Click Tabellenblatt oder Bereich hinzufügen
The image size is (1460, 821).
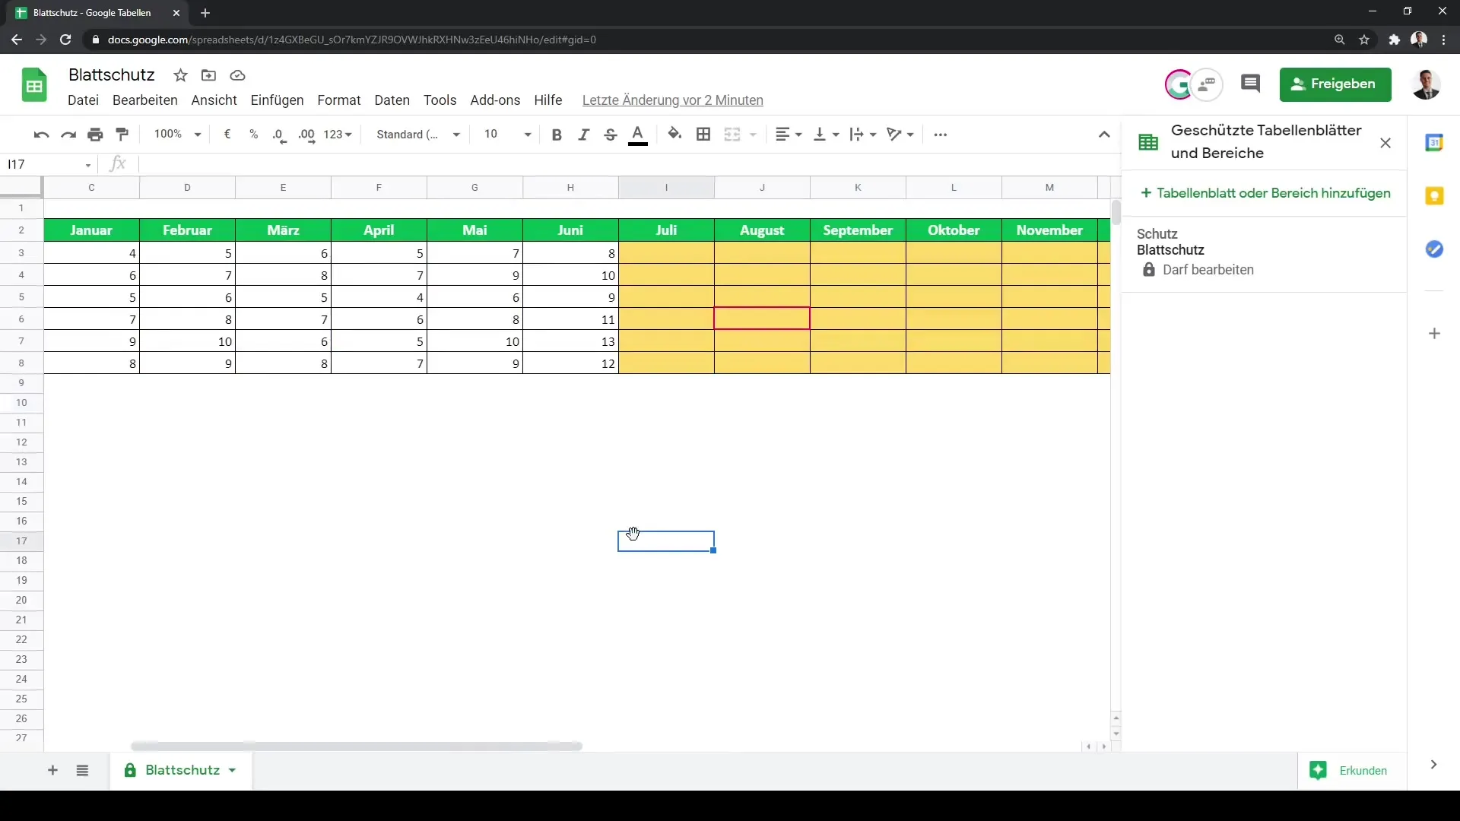[1265, 193]
